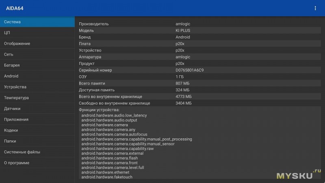
Task: Open the Температура section
Action: point(37,98)
